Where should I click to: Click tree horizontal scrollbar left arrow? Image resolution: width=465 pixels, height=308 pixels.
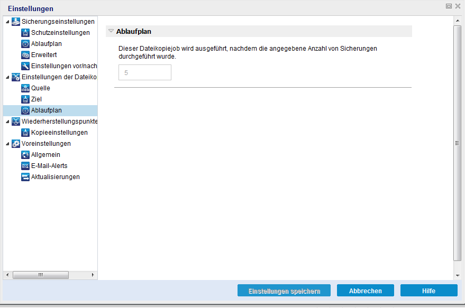[x=7, y=275]
